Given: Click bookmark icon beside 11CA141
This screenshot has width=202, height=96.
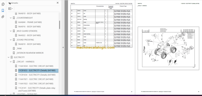Looking at the screenshot, I should (16, 88).
